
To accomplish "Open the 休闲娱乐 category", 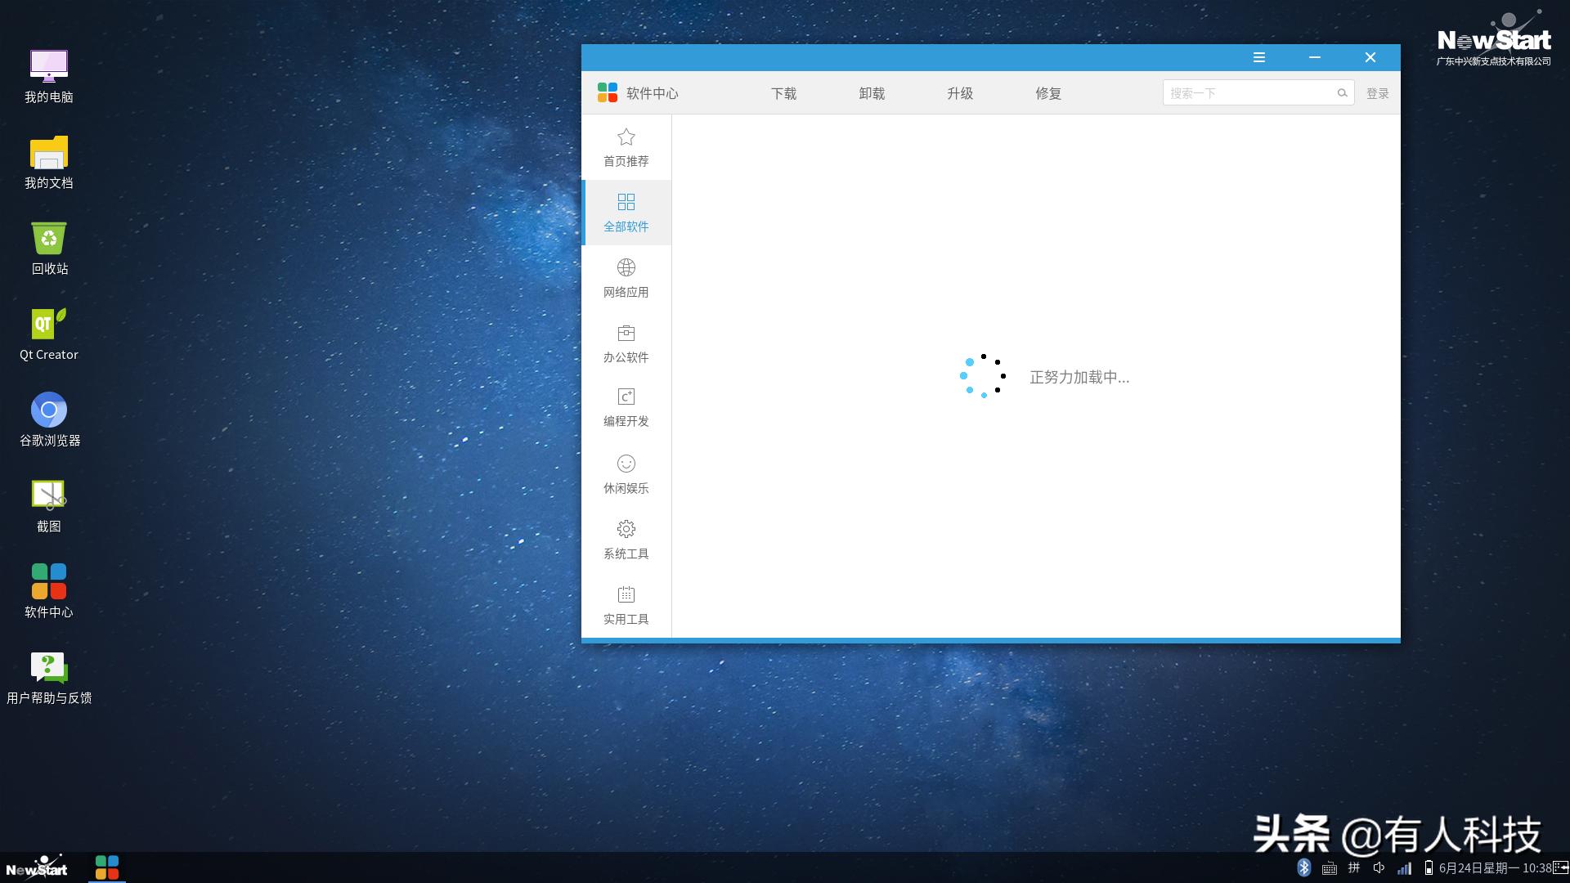I will tap(626, 474).
